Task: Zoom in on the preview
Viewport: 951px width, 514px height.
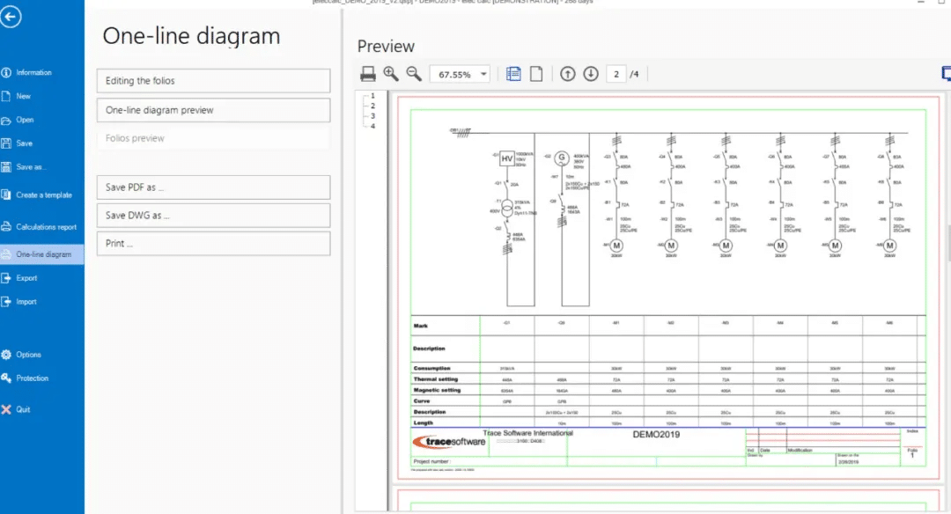Action: (391, 74)
